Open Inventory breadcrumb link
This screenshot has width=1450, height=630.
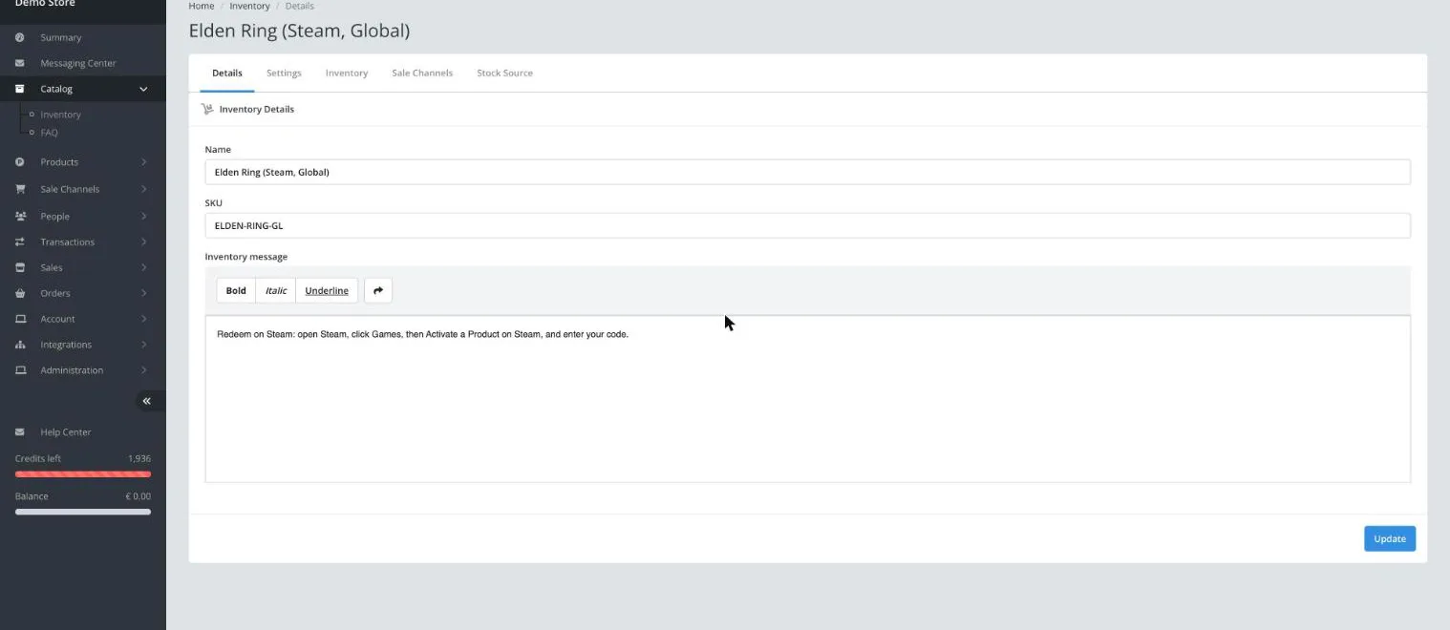(x=250, y=6)
